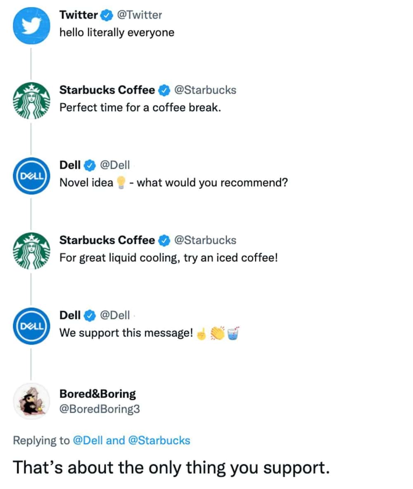The image size is (413, 489).
Task: Click the verified badge on first Starbucks Coffee tweet
Action: tap(164, 90)
